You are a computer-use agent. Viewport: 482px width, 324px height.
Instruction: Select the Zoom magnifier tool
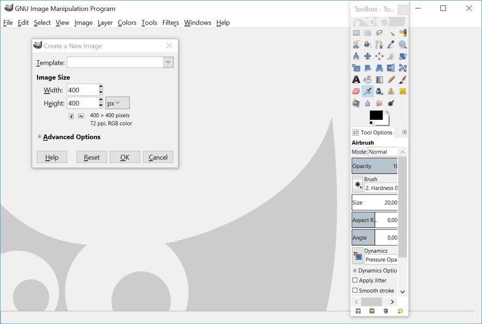[403, 45]
